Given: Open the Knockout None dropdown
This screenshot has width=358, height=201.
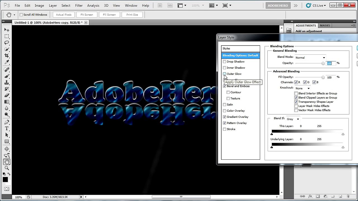Looking at the screenshot, I should [x=303, y=88].
